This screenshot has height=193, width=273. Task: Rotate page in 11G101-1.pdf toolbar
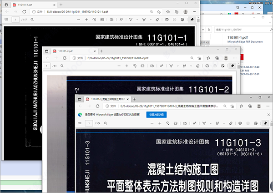click(94, 20)
